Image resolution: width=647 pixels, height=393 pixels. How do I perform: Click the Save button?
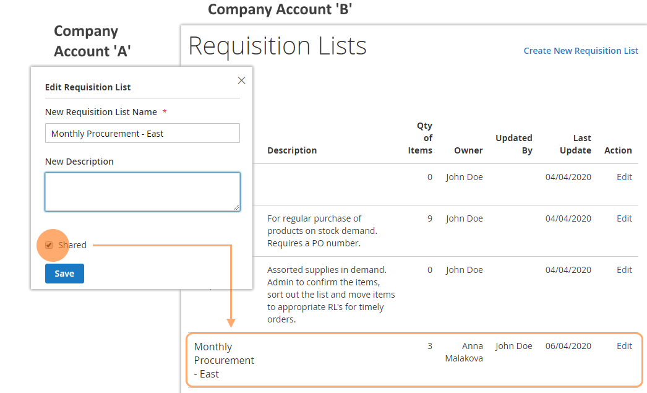tap(64, 274)
